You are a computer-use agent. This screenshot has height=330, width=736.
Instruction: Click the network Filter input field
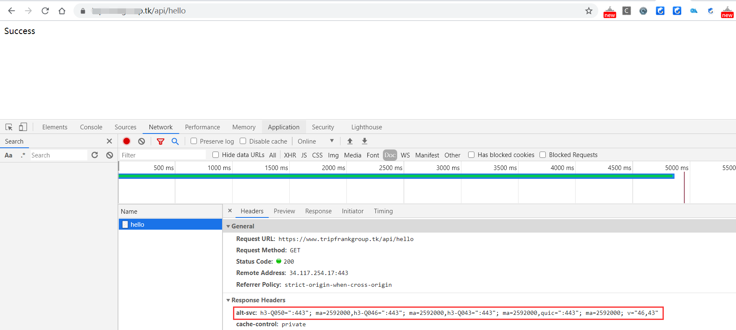(163, 155)
